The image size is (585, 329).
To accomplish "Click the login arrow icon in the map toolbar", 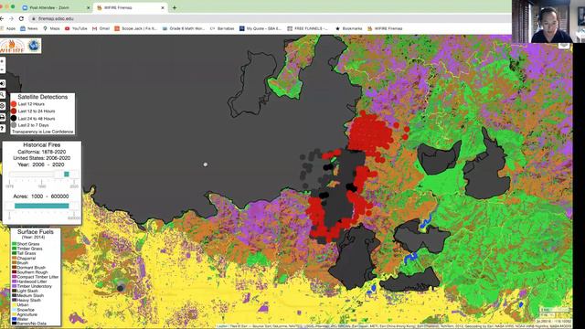I will [2, 83].
